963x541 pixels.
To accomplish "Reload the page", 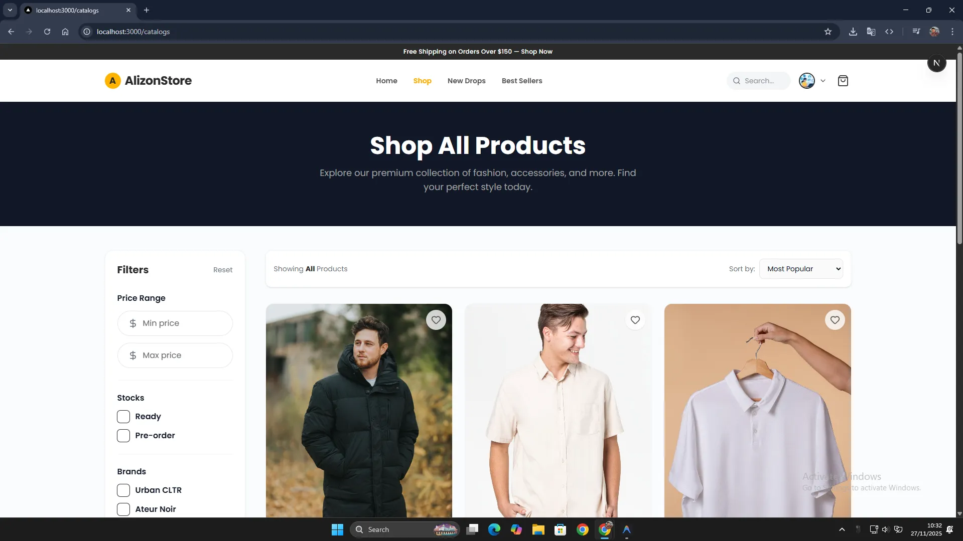I will pos(47,32).
